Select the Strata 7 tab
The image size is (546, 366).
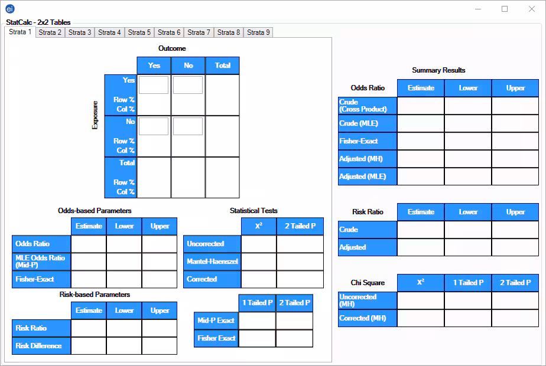199,32
